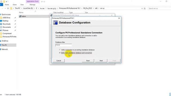Click the folder icon in the title bar

click(x=4, y=2)
